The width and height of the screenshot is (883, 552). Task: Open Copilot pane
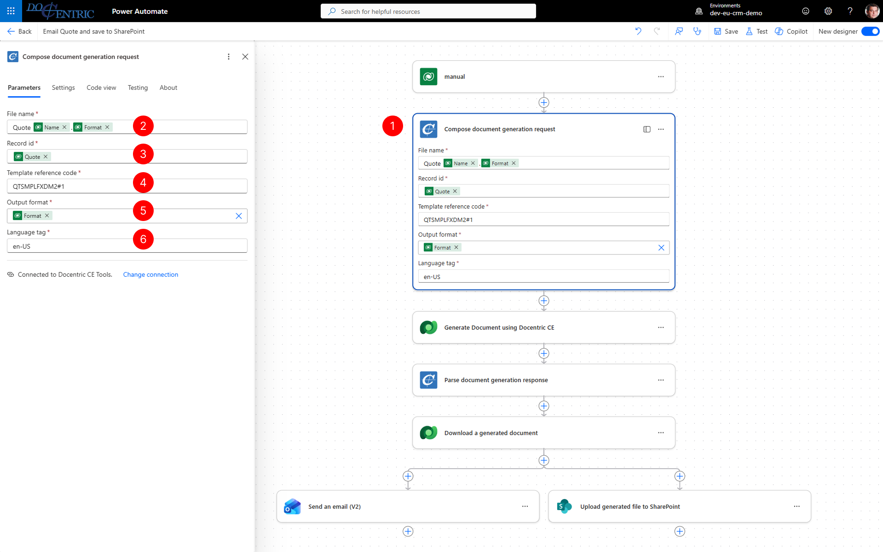pyautogui.click(x=791, y=31)
